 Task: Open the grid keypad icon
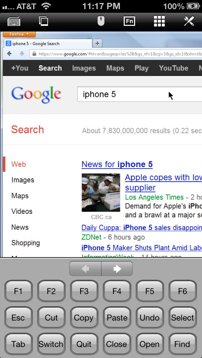tap(159, 21)
